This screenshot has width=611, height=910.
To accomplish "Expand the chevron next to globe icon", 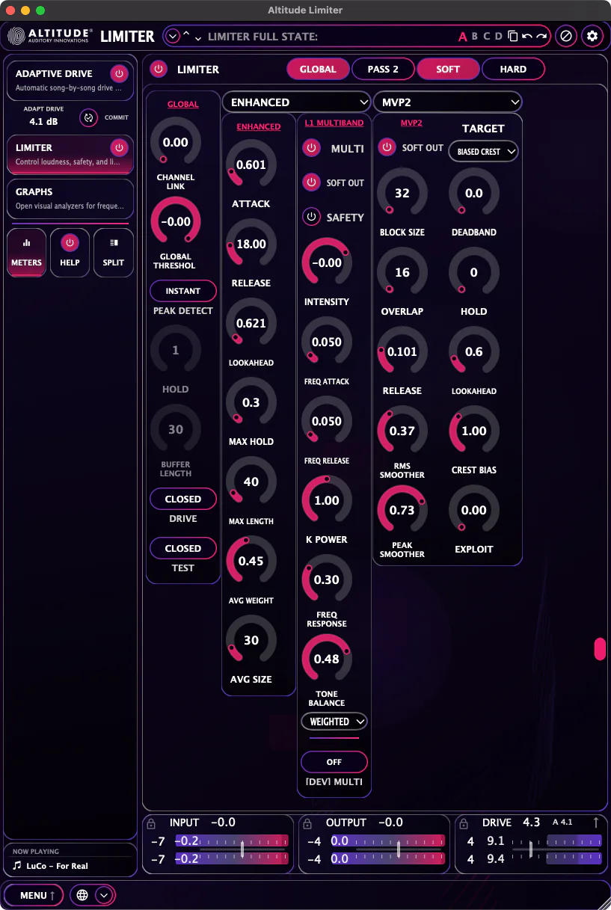I will pyautogui.click(x=104, y=895).
